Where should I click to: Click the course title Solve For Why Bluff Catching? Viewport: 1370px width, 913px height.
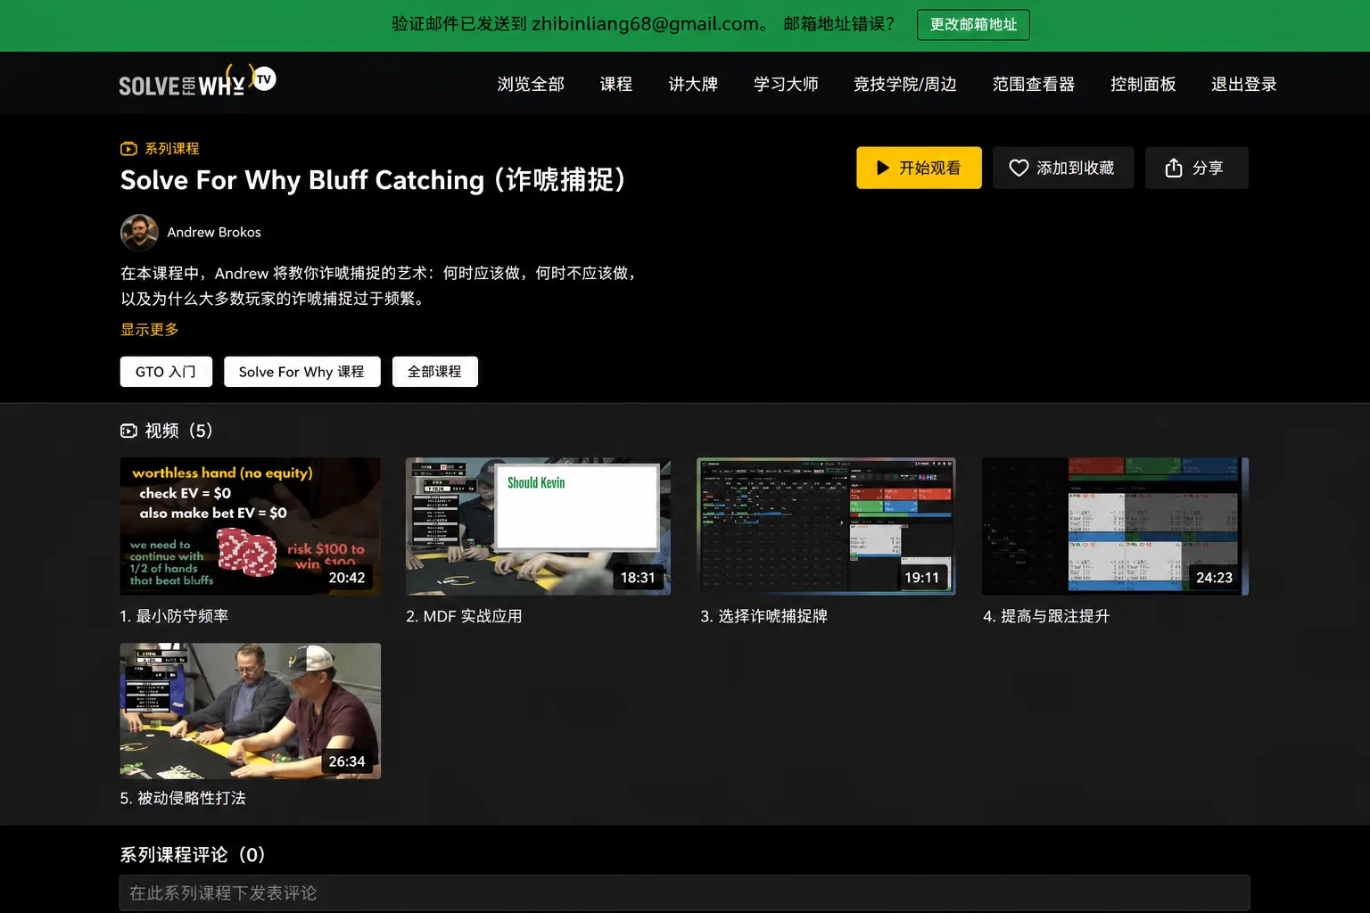point(373,180)
